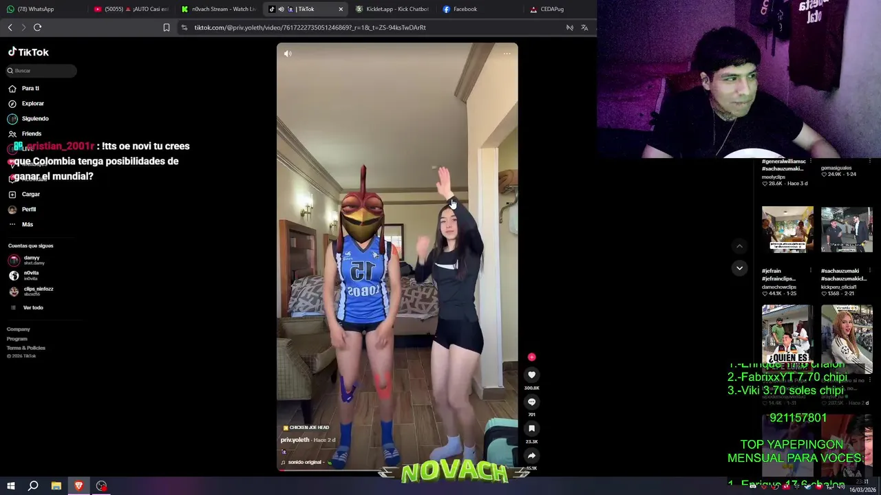Go to the next video with down chevron
The width and height of the screenshot is (881, 495).
[x=739, y=268]
